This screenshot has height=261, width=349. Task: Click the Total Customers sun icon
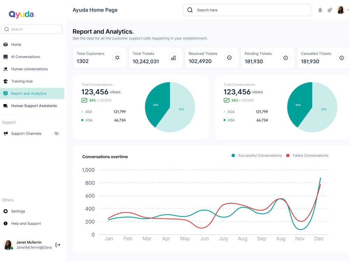pos(117,58)
